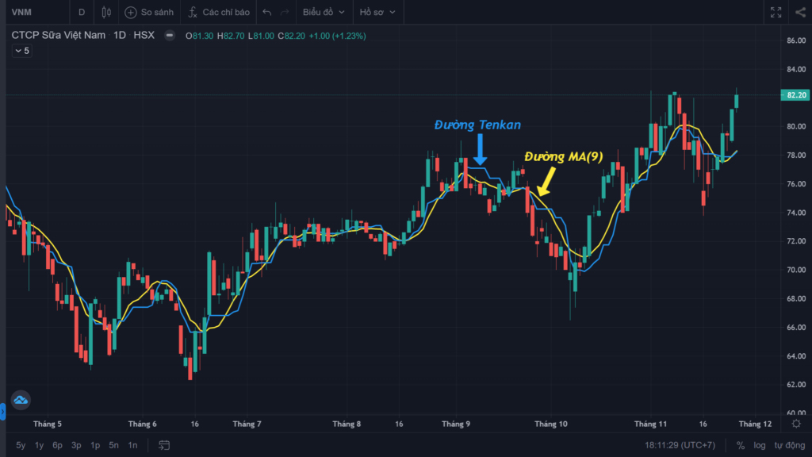
Task: Collapse the symbol legend with minus icon
Action: pos(170,35)
